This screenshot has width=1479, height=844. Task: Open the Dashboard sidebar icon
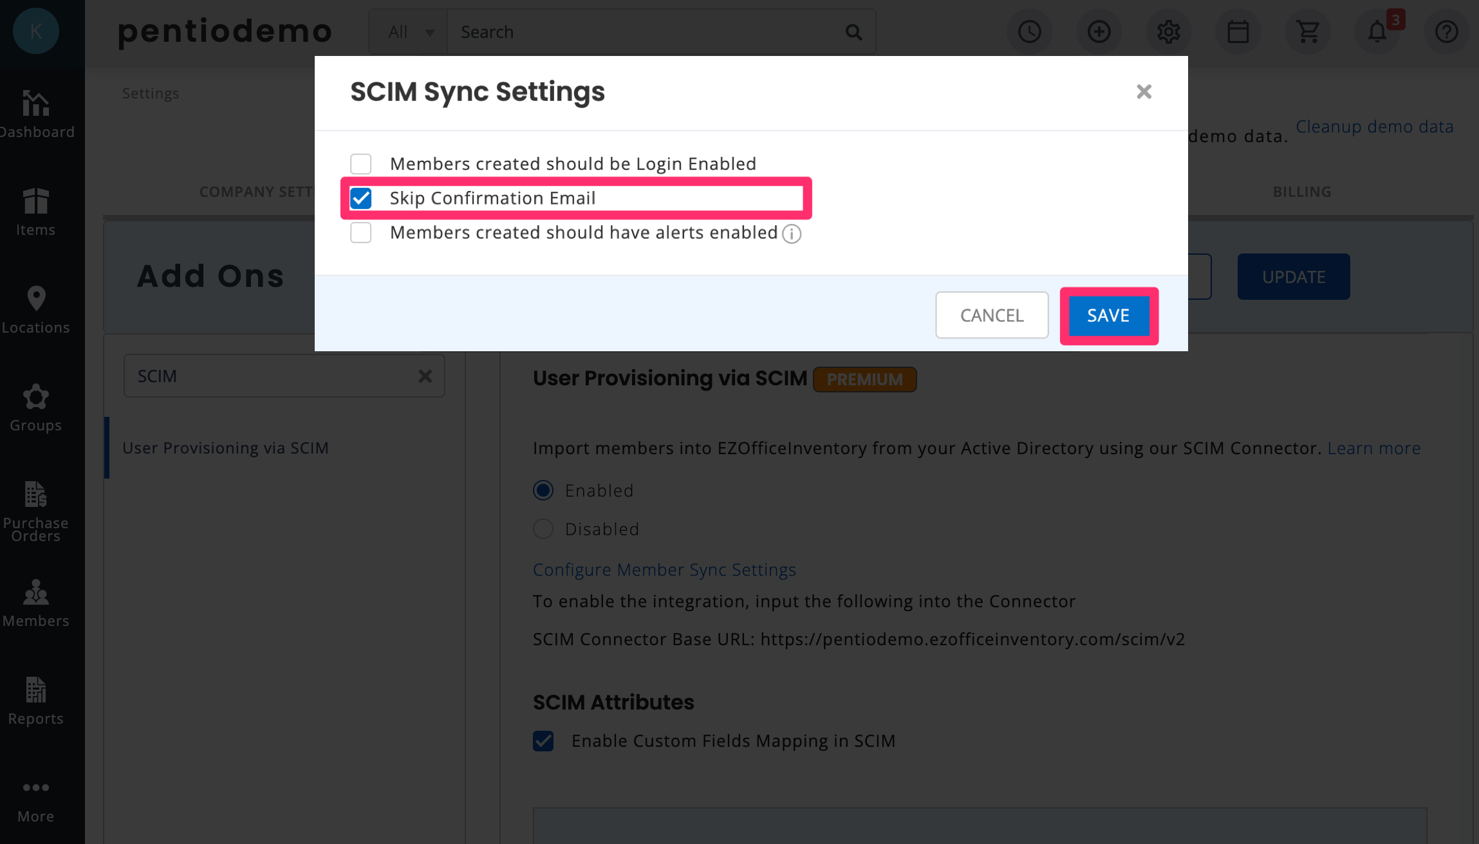coord(36,115)
